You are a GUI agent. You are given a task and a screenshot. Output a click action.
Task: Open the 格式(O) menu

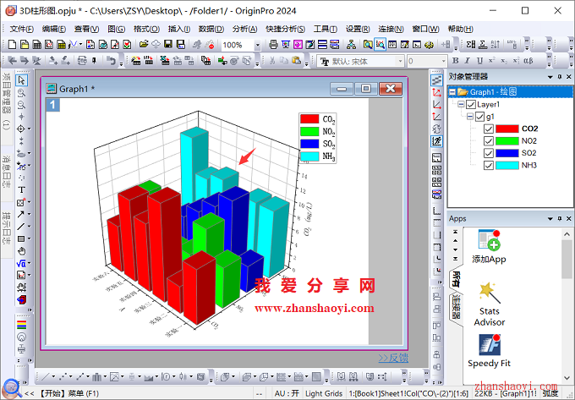146,29
